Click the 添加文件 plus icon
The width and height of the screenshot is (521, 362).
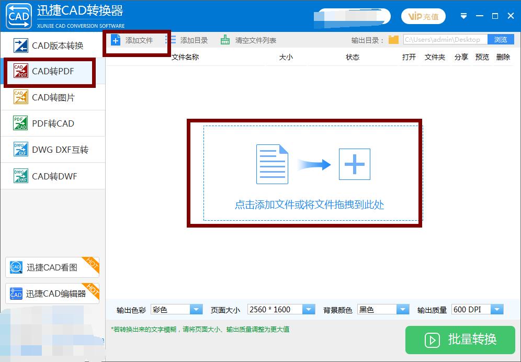[115, 39]
